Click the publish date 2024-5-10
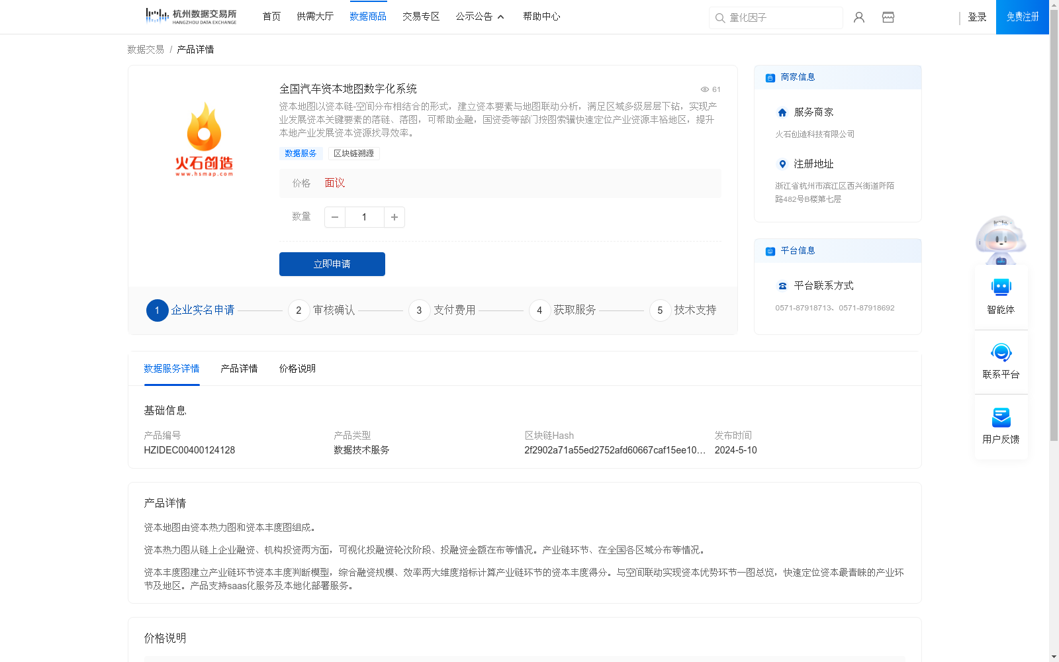This screenshot has height=662, width=1059. coord(735,450)
